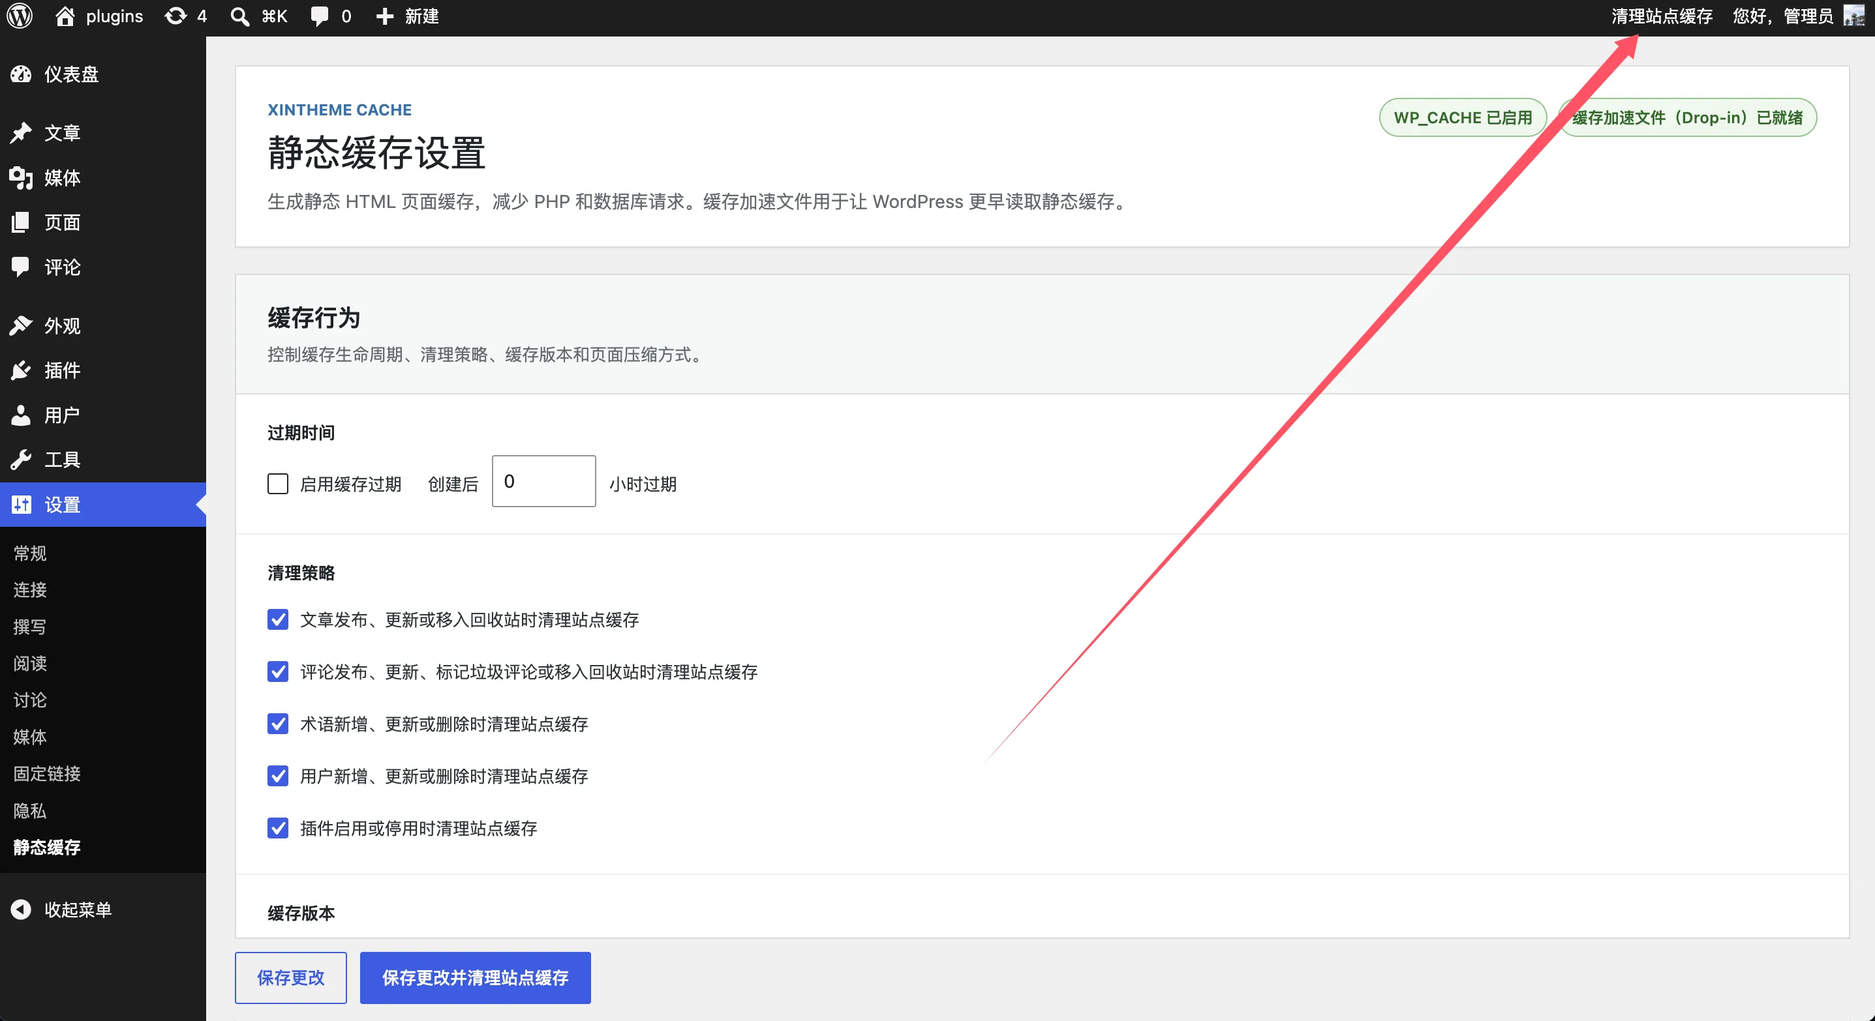The width and height of the screenshot is (1875, 1021).
Task: Open 页面 menu label
Action: 62,222
